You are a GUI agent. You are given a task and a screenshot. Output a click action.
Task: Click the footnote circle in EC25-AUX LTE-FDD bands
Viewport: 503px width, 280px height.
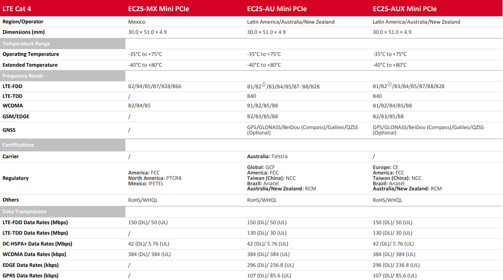click(389, 84)
